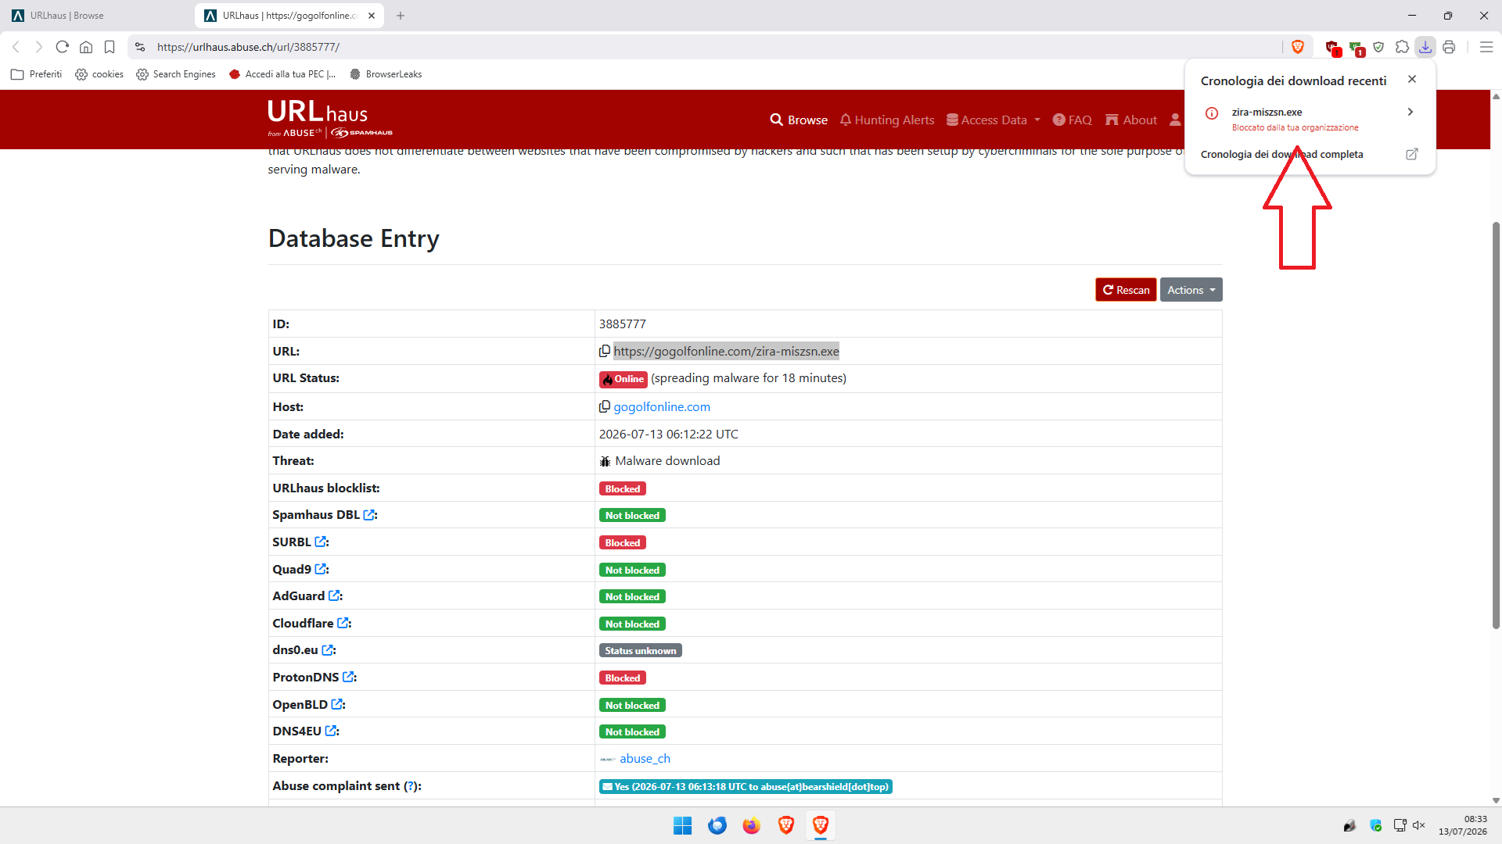This screenshot has width=1502, height=844.
Task: Open the AdGuard external link icon
Action: tap(334, 595)
